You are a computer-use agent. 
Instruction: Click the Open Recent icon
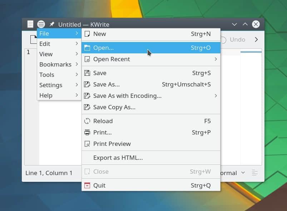coord(87,59)
